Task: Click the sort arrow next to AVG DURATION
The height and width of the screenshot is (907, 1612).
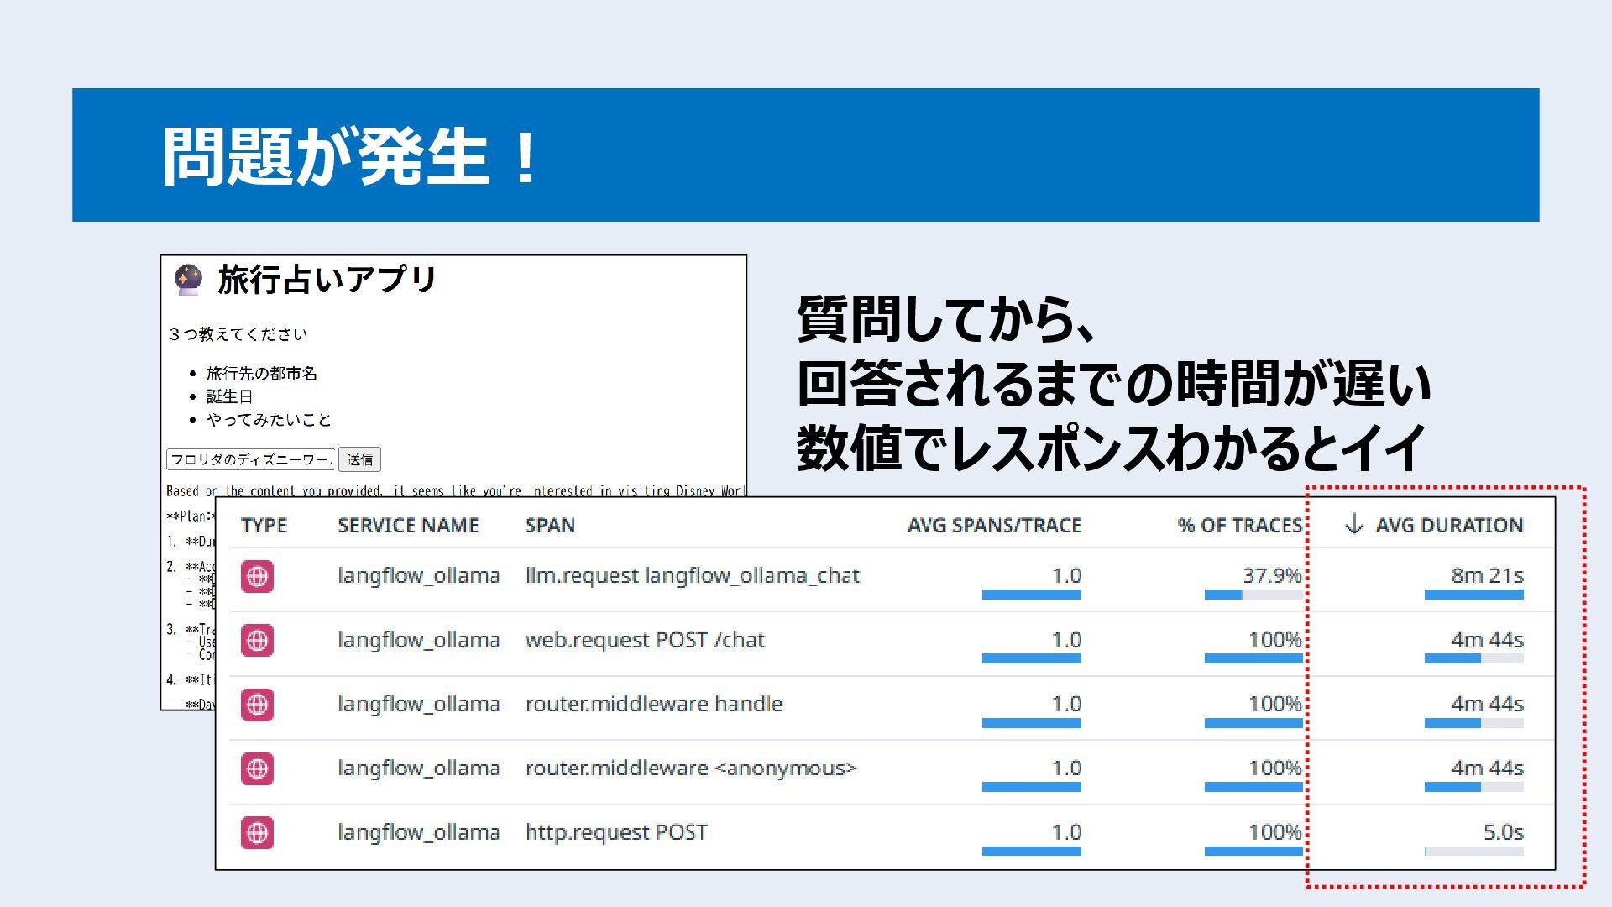Action: [1353, 525]
